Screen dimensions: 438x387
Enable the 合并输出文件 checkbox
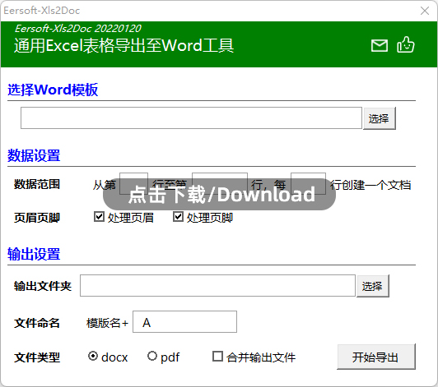(217, 357)
